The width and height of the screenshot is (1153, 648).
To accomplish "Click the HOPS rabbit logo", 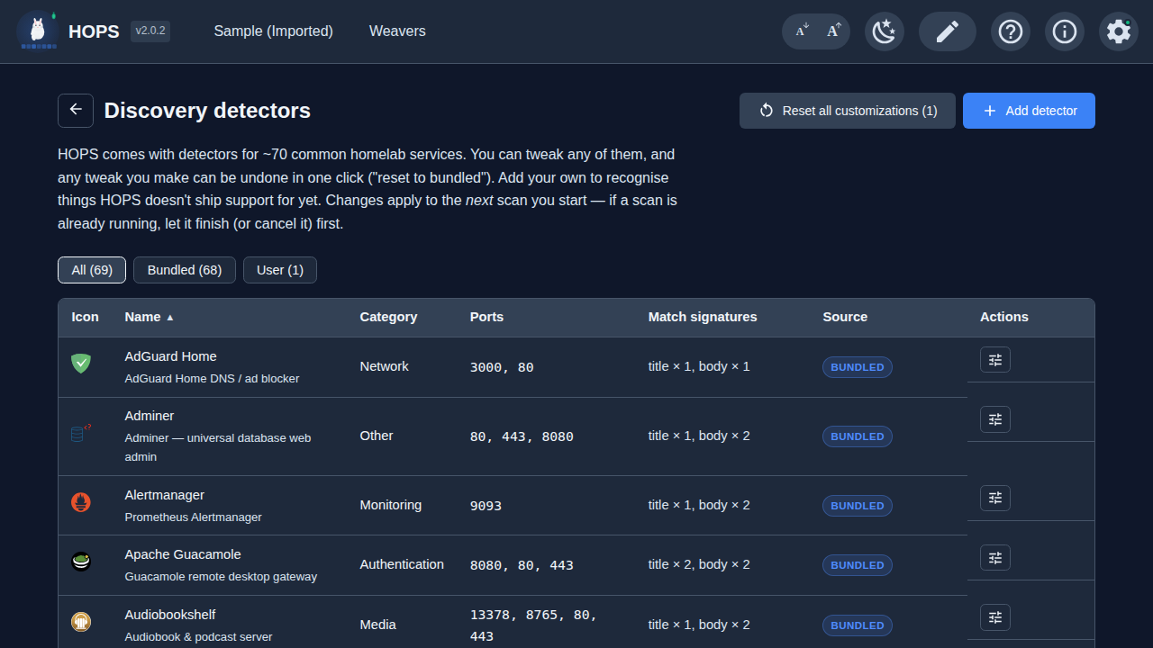I will pos(37,31).
